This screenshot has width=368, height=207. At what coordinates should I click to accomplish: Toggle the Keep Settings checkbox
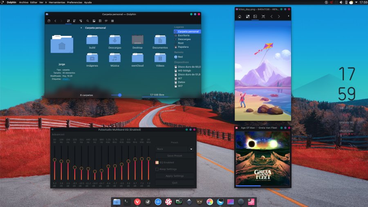(157, 169)
